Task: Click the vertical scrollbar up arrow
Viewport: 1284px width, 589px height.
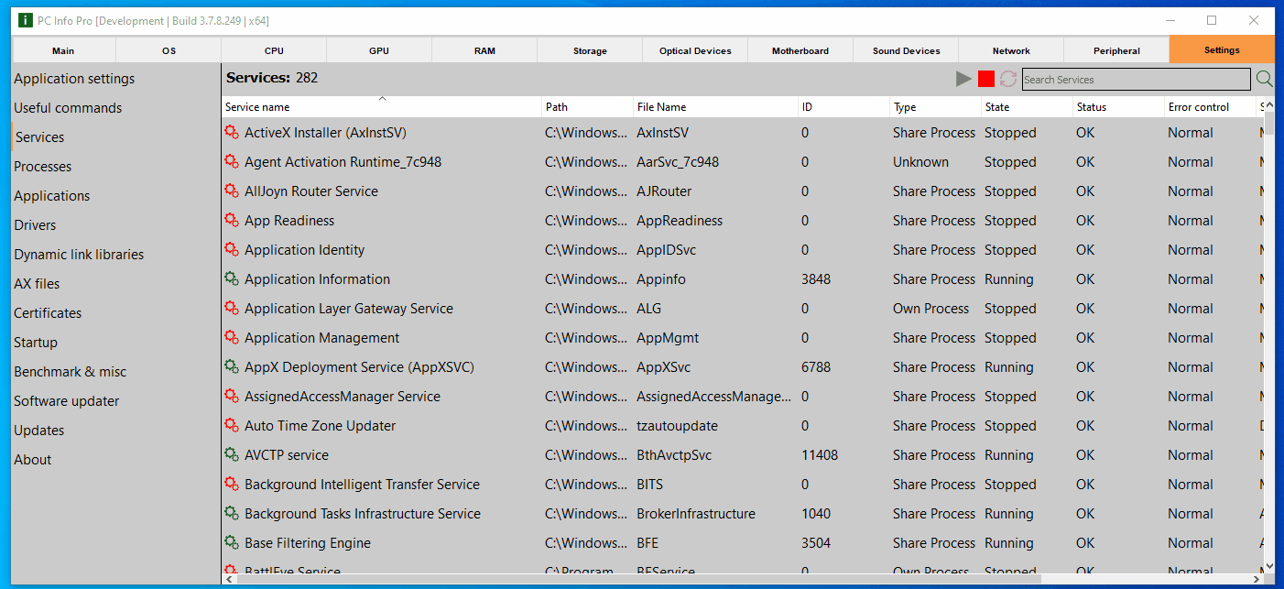Action: 1268,105
